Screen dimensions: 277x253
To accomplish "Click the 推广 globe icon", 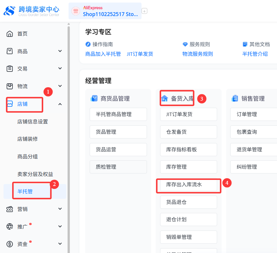I will [10, 227].
